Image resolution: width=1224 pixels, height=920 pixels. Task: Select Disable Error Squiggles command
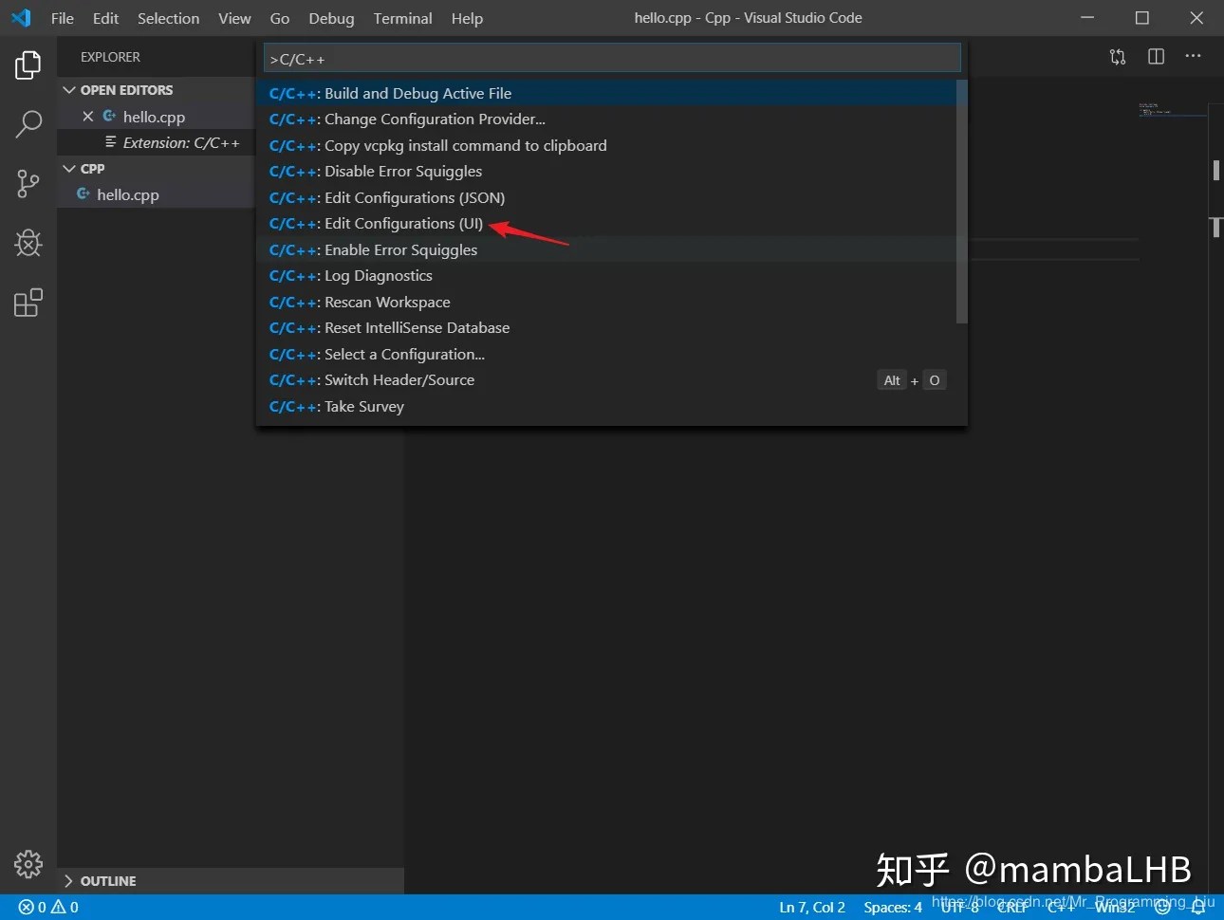(606, 172)
